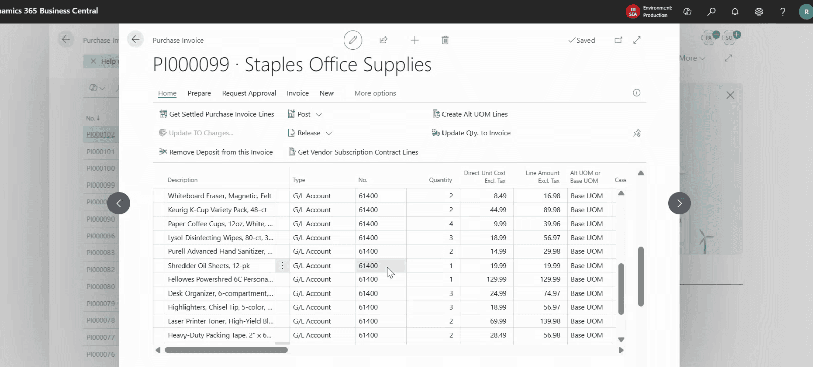This screenshot has width=813, height=367.
Task: Share the purchase invoice
Action: pyautogui.click(x=384, y=40)
